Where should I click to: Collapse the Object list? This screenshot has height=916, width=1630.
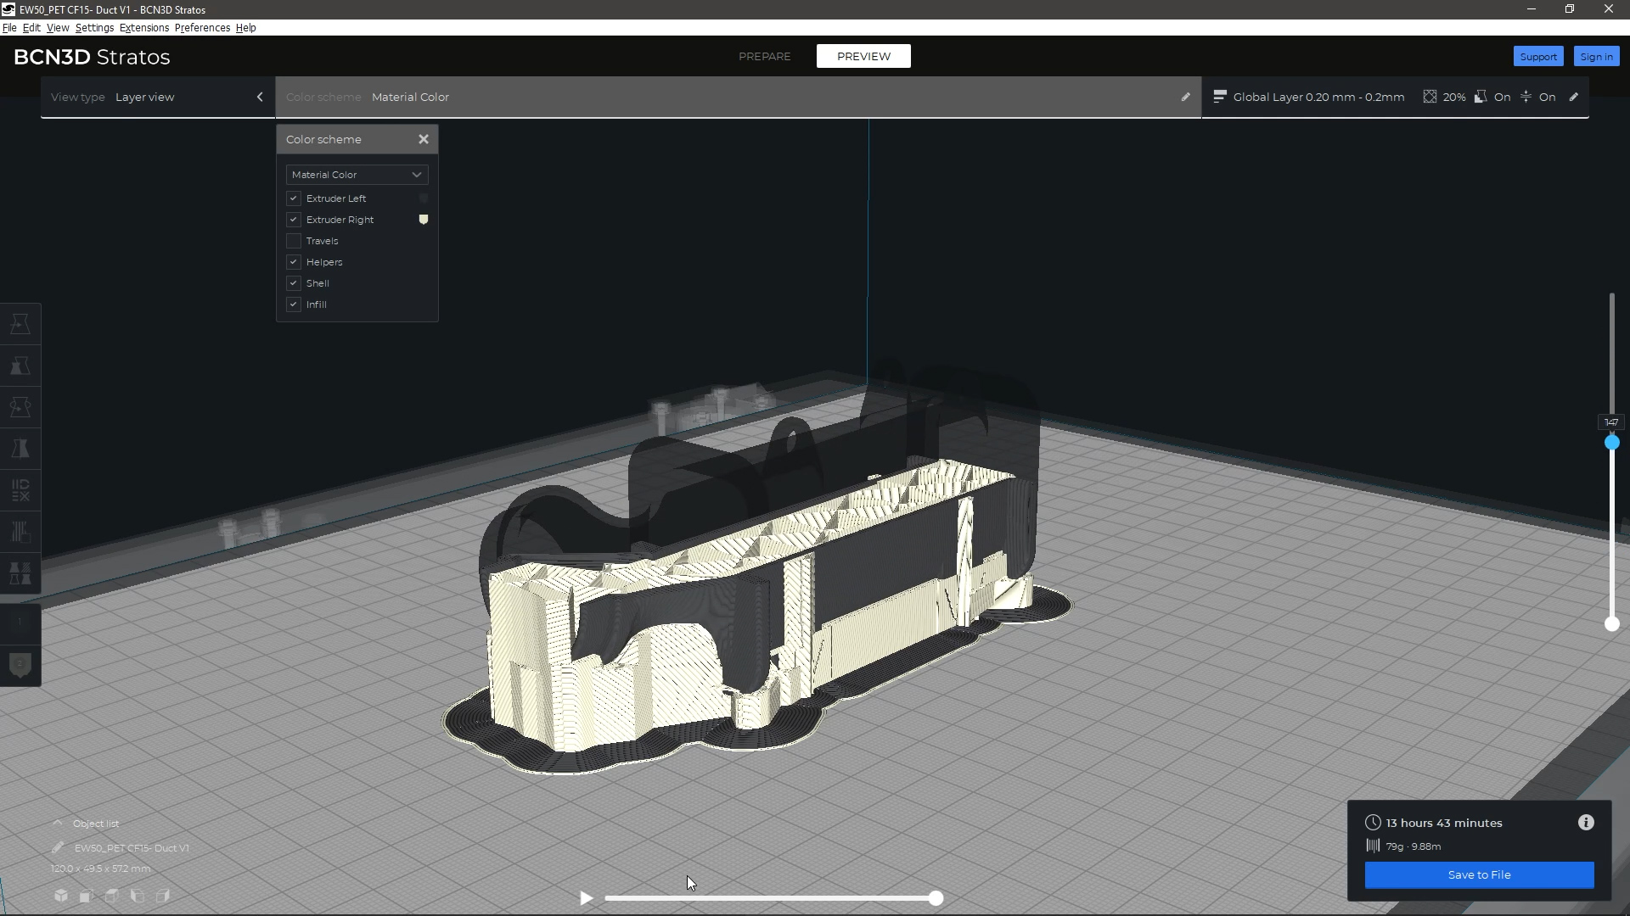pyautogui.click(x=58, y=824)
